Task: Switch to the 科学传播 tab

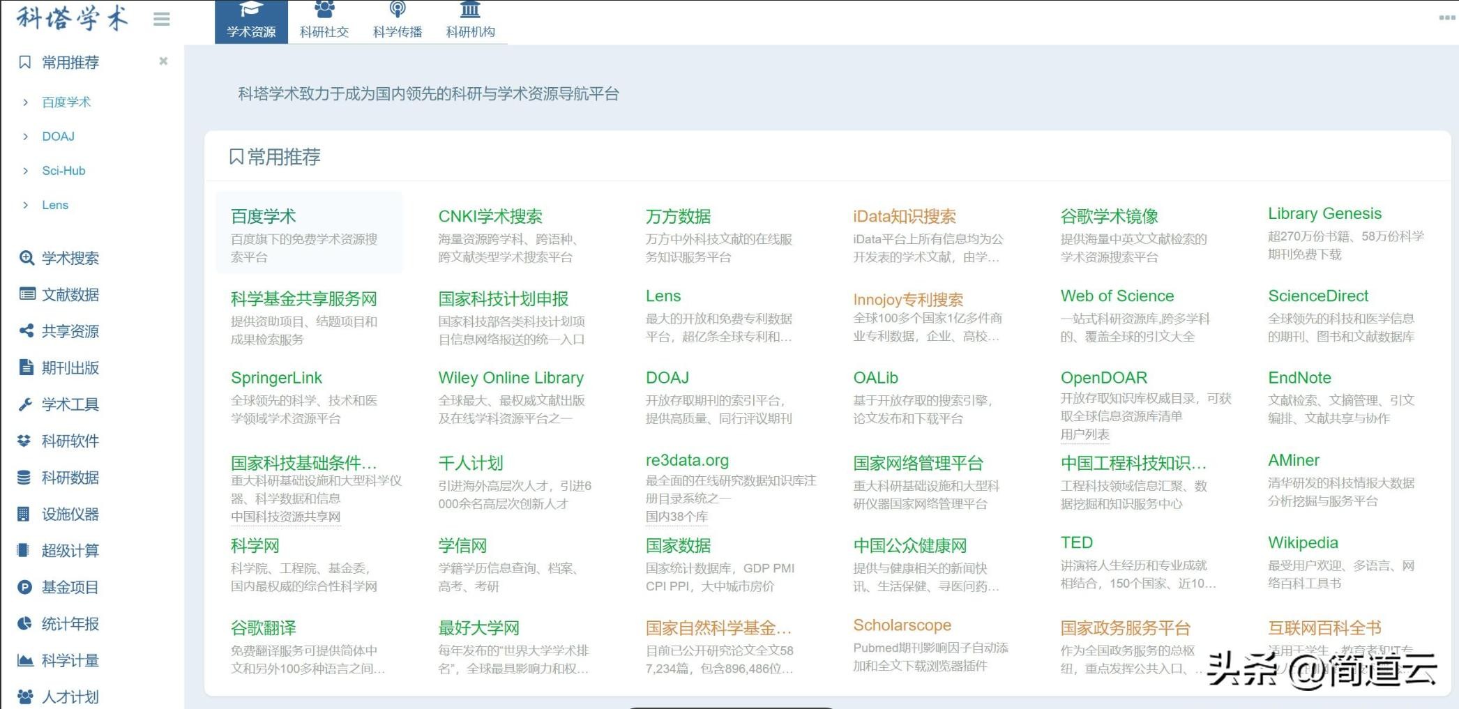Action: (398, 22)
